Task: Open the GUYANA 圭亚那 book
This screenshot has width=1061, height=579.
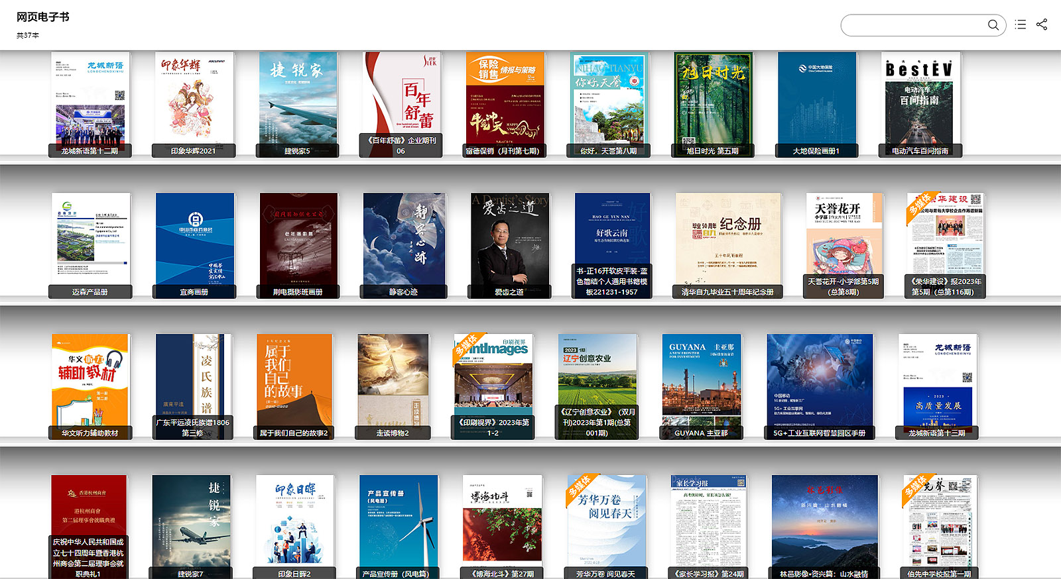Action: pyautogui.click(x=701, y=381)
